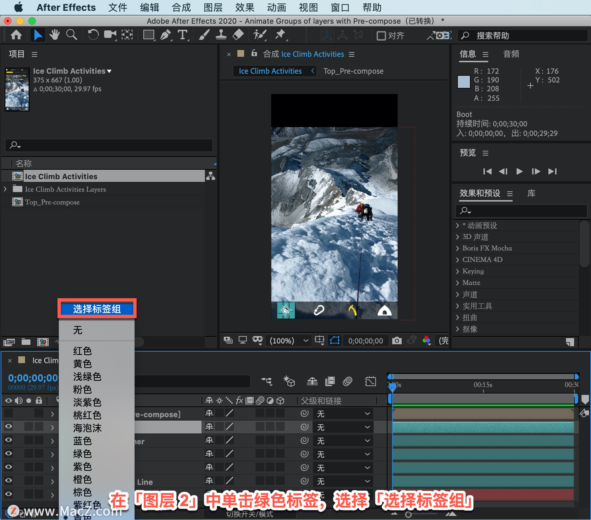The width and height of the screenshot is (591, 520).
Task: Click the snapshot camera icon in viewer
Action: coord(397,340)
